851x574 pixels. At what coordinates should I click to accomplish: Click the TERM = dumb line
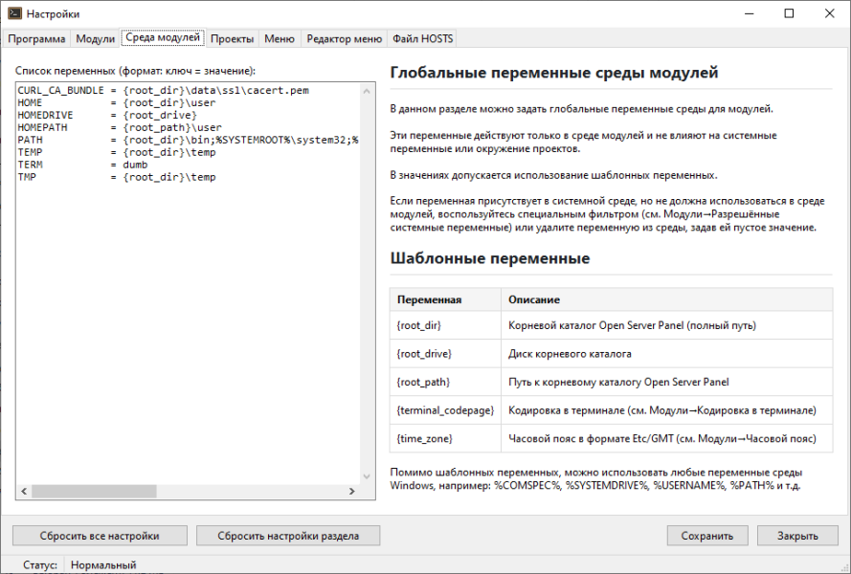point(96,165)
